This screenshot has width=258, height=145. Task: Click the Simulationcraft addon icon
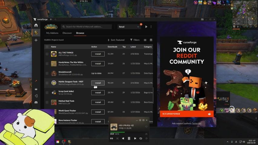(54, 73)
